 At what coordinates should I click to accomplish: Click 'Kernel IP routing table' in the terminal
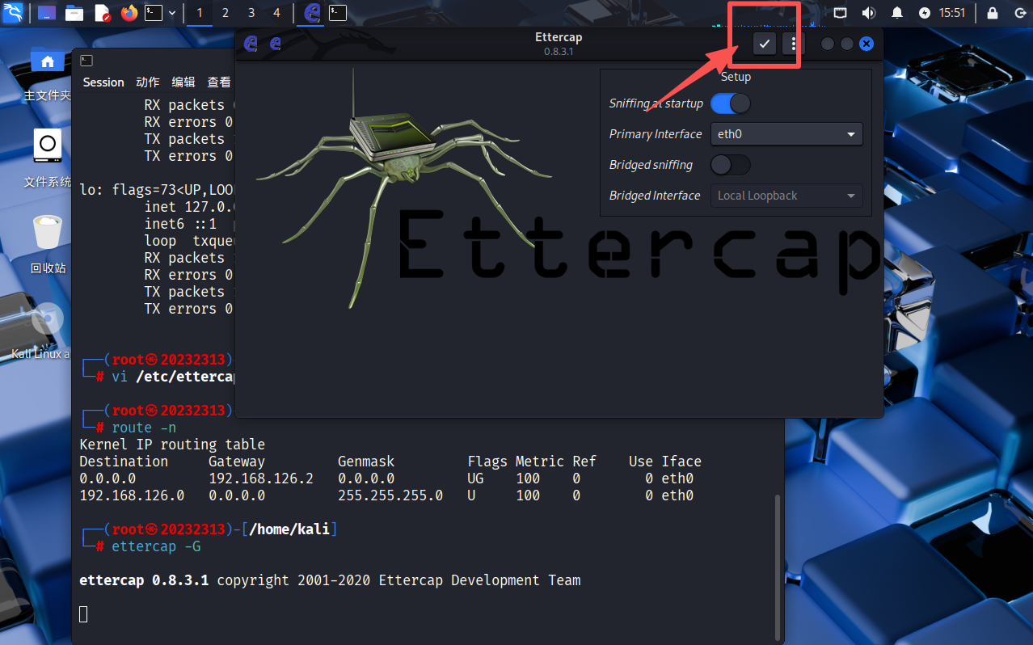click(172, 445)
